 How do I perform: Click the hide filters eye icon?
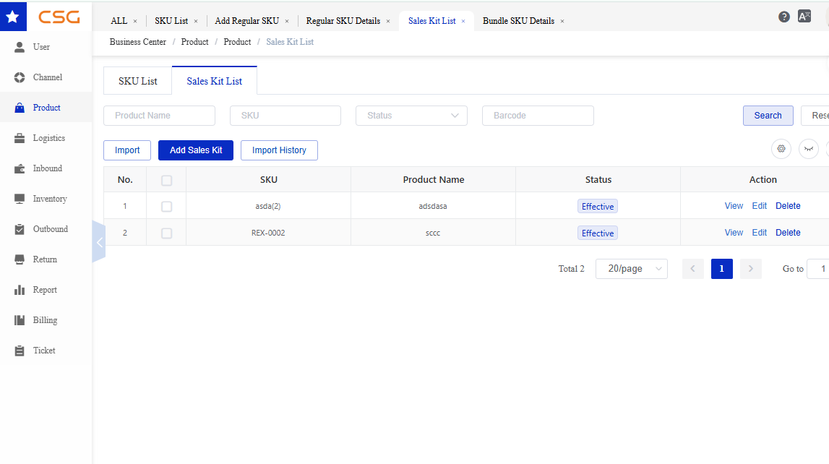808,149
